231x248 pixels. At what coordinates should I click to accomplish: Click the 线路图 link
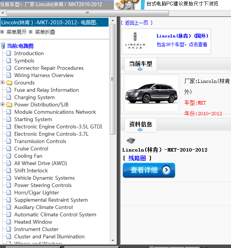pyautogui.click(x=137, y=158)
